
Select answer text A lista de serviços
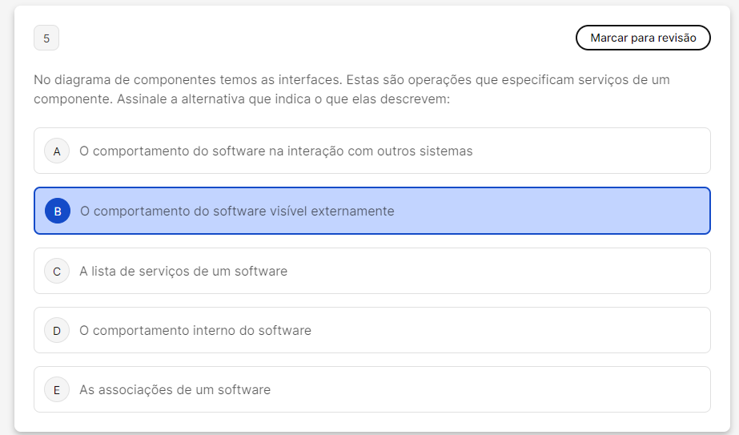pyautogui.click(x=183, y=272)
